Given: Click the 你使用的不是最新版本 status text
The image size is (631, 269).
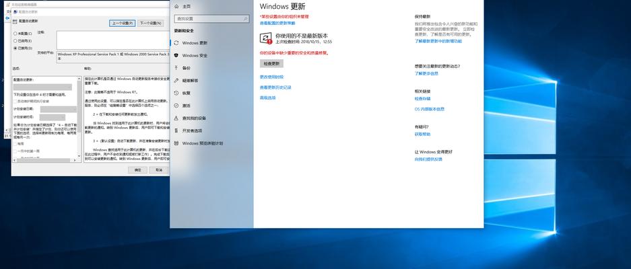Looking at the screenshot, I should pyautogui.click(x=302, y=36).
